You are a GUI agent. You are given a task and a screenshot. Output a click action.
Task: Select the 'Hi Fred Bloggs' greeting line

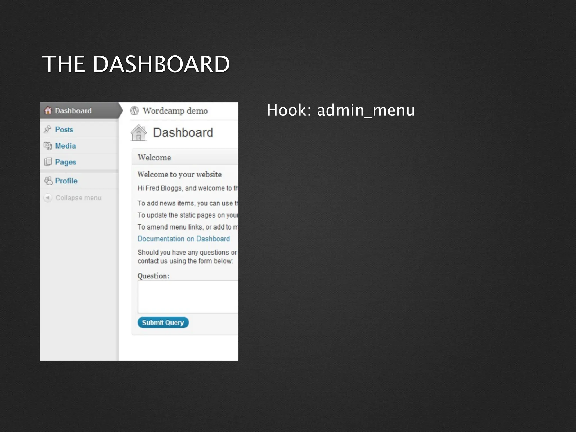[x=188, y=188]
